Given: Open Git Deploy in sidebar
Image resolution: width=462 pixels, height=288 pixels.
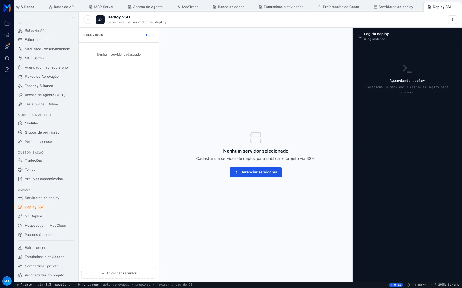Looking at the screenshot, I should coord(46,216).
